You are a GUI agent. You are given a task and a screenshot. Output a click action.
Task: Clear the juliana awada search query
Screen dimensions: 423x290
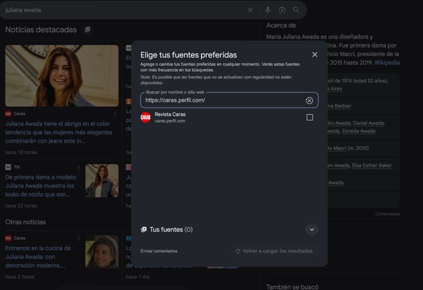pos(250,10)
